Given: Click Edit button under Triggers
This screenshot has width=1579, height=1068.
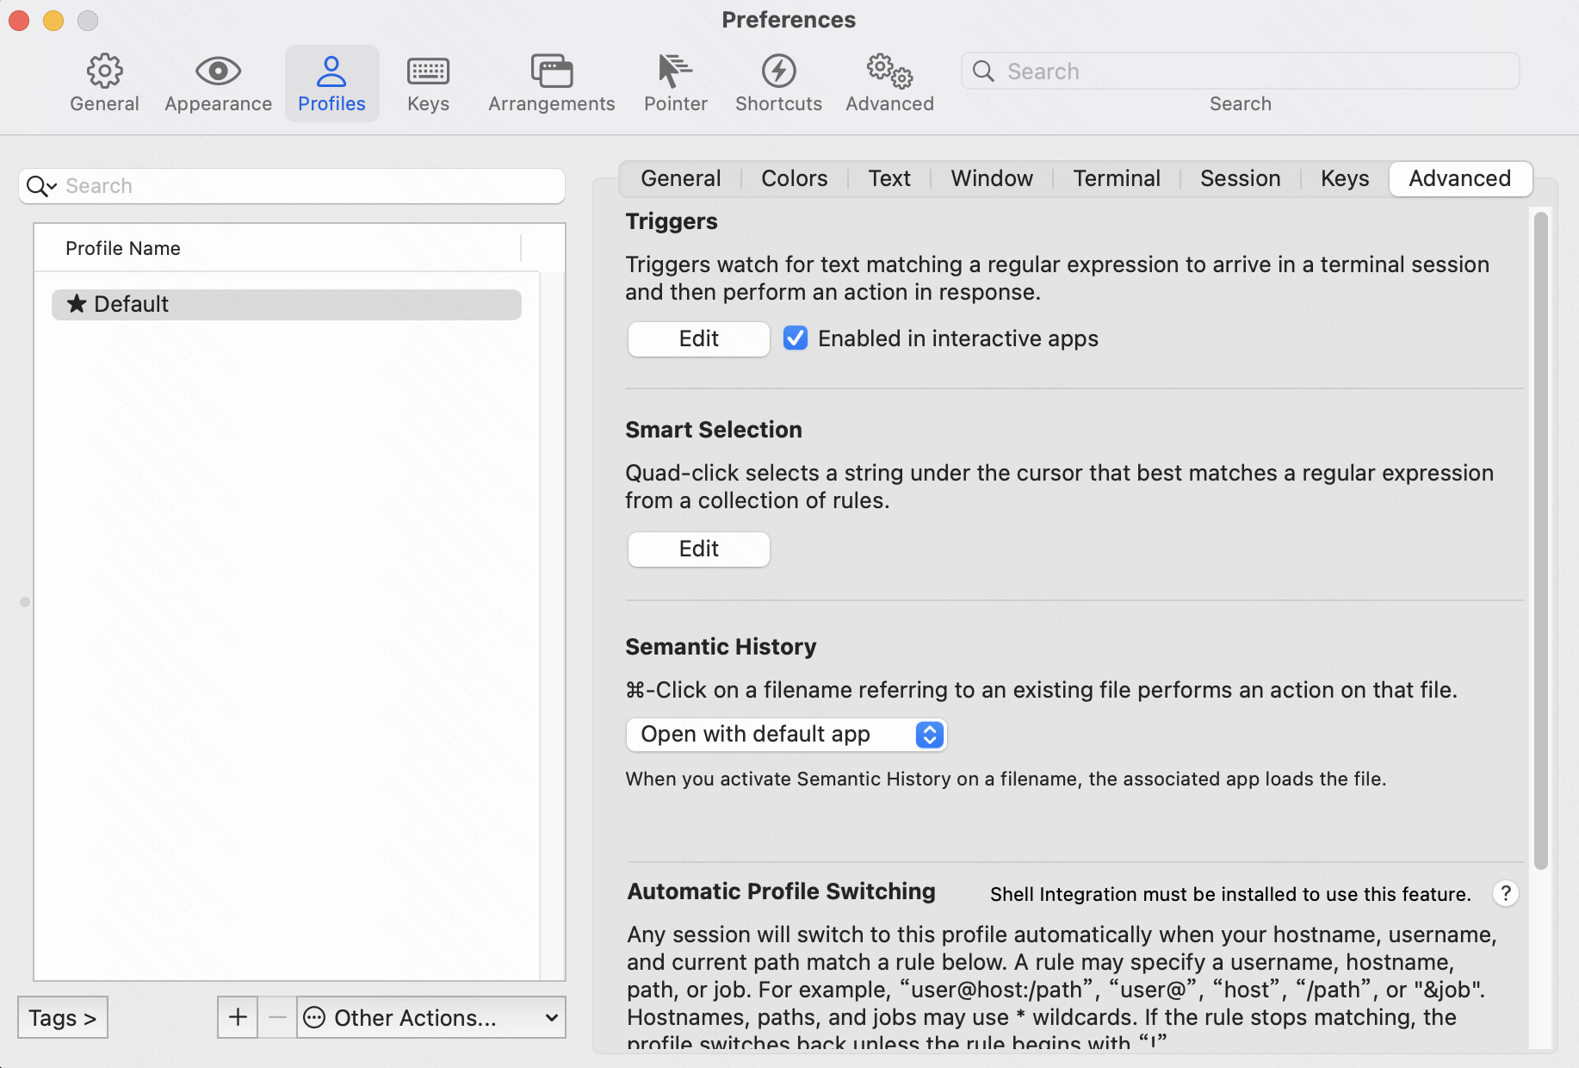Looking at the screenshot, I should tap(698, 338).
